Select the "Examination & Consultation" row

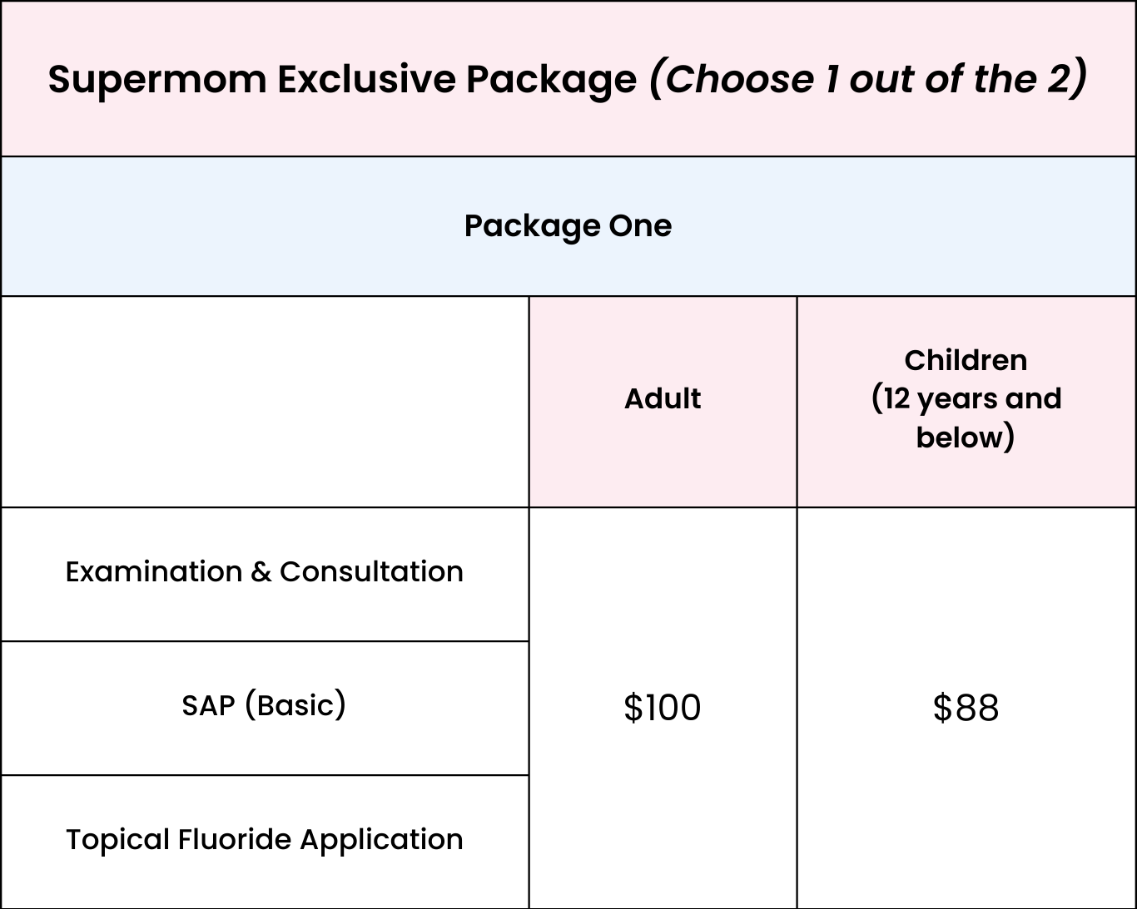click(x=265, y=572)
